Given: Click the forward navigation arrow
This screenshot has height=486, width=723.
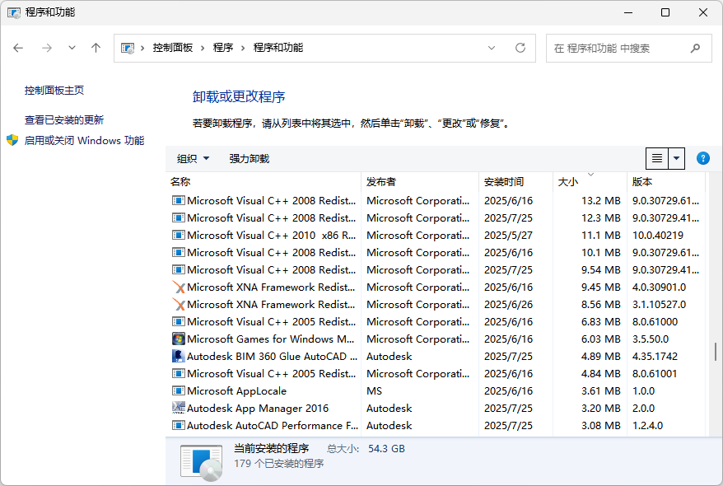Looking at the screenshot, I should tap(47, 48).
